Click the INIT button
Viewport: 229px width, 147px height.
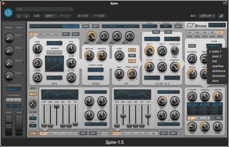point(95,26)
